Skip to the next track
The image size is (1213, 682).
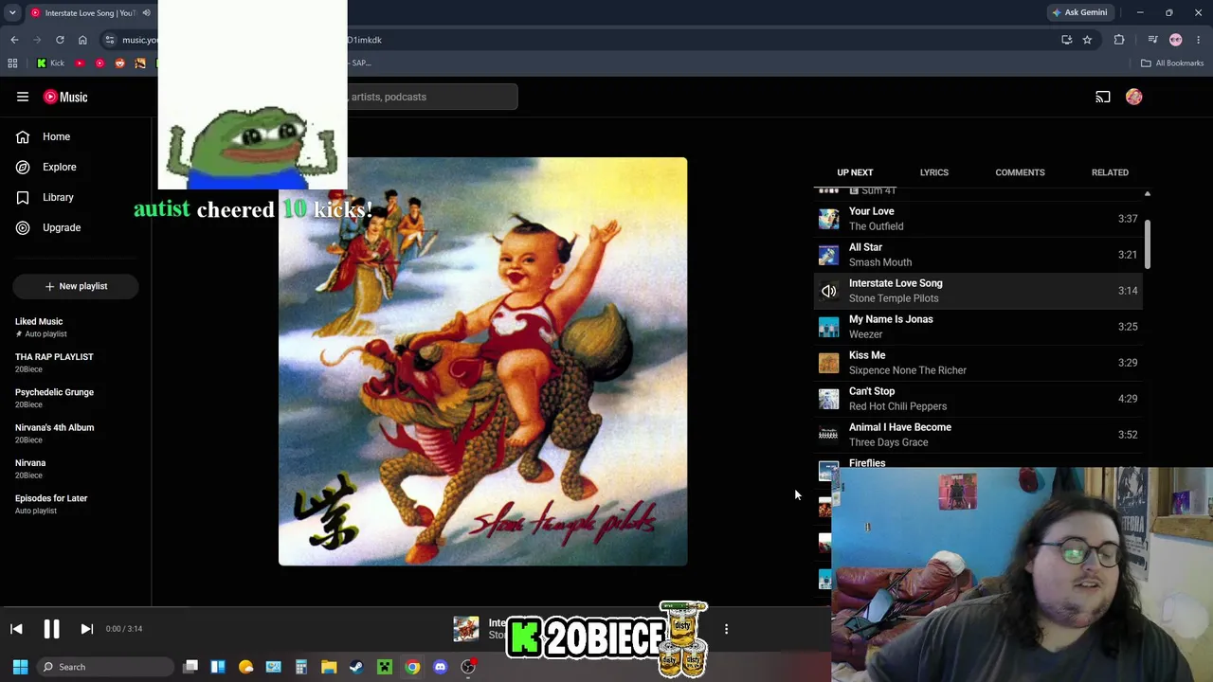pos(86,629)
